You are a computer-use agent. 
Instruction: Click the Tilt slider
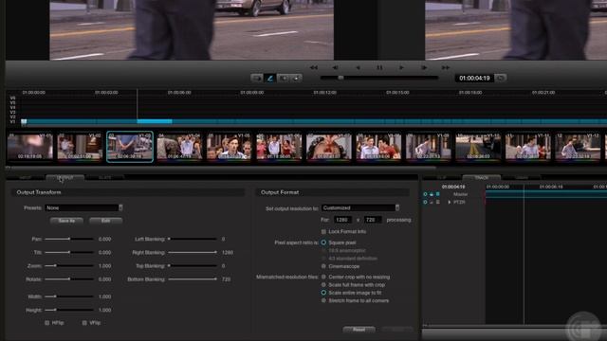(x=69, y=253)
